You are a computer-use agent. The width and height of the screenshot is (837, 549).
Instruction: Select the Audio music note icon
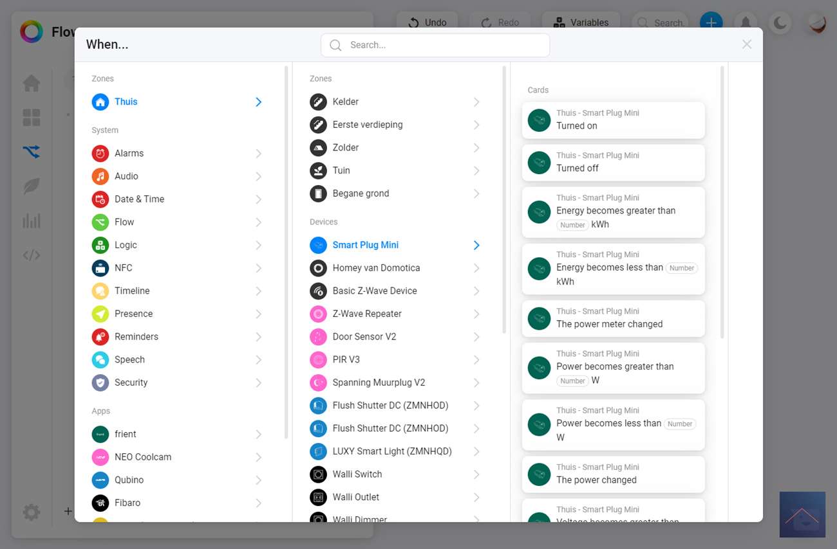click(100, 176)
